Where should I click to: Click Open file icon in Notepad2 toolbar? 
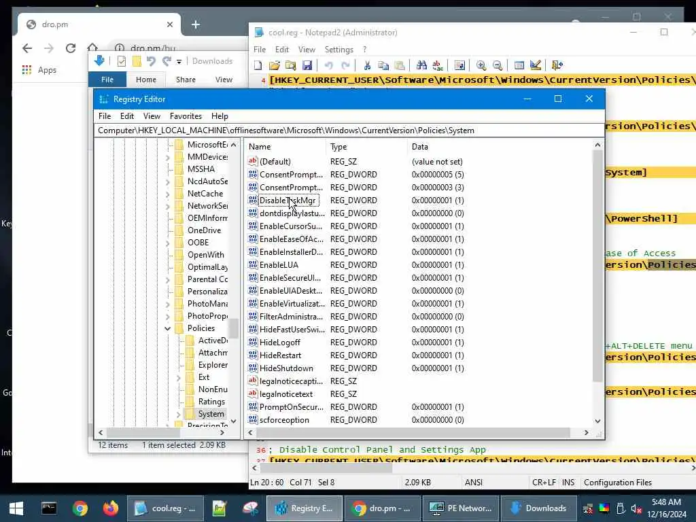click(x=275, y=66)
